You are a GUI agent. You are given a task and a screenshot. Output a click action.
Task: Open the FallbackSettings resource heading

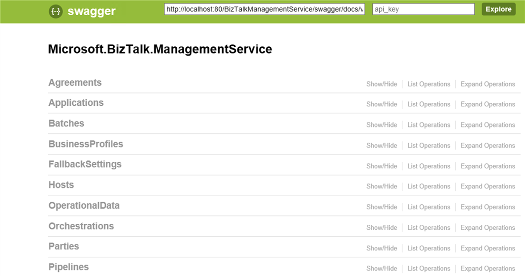coord(85,164)
